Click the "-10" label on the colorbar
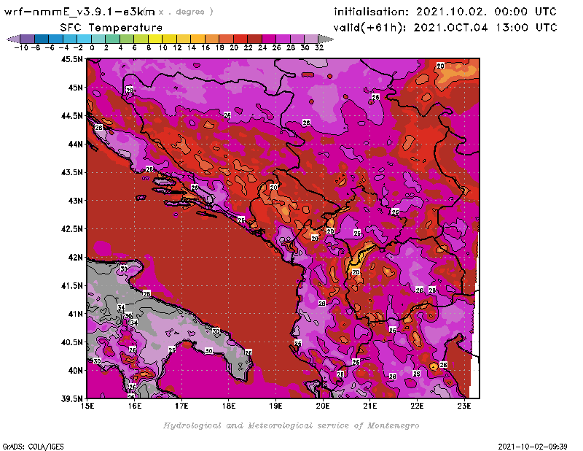The width and height of the screenshot is (583, 451). [x=21, y=47]
